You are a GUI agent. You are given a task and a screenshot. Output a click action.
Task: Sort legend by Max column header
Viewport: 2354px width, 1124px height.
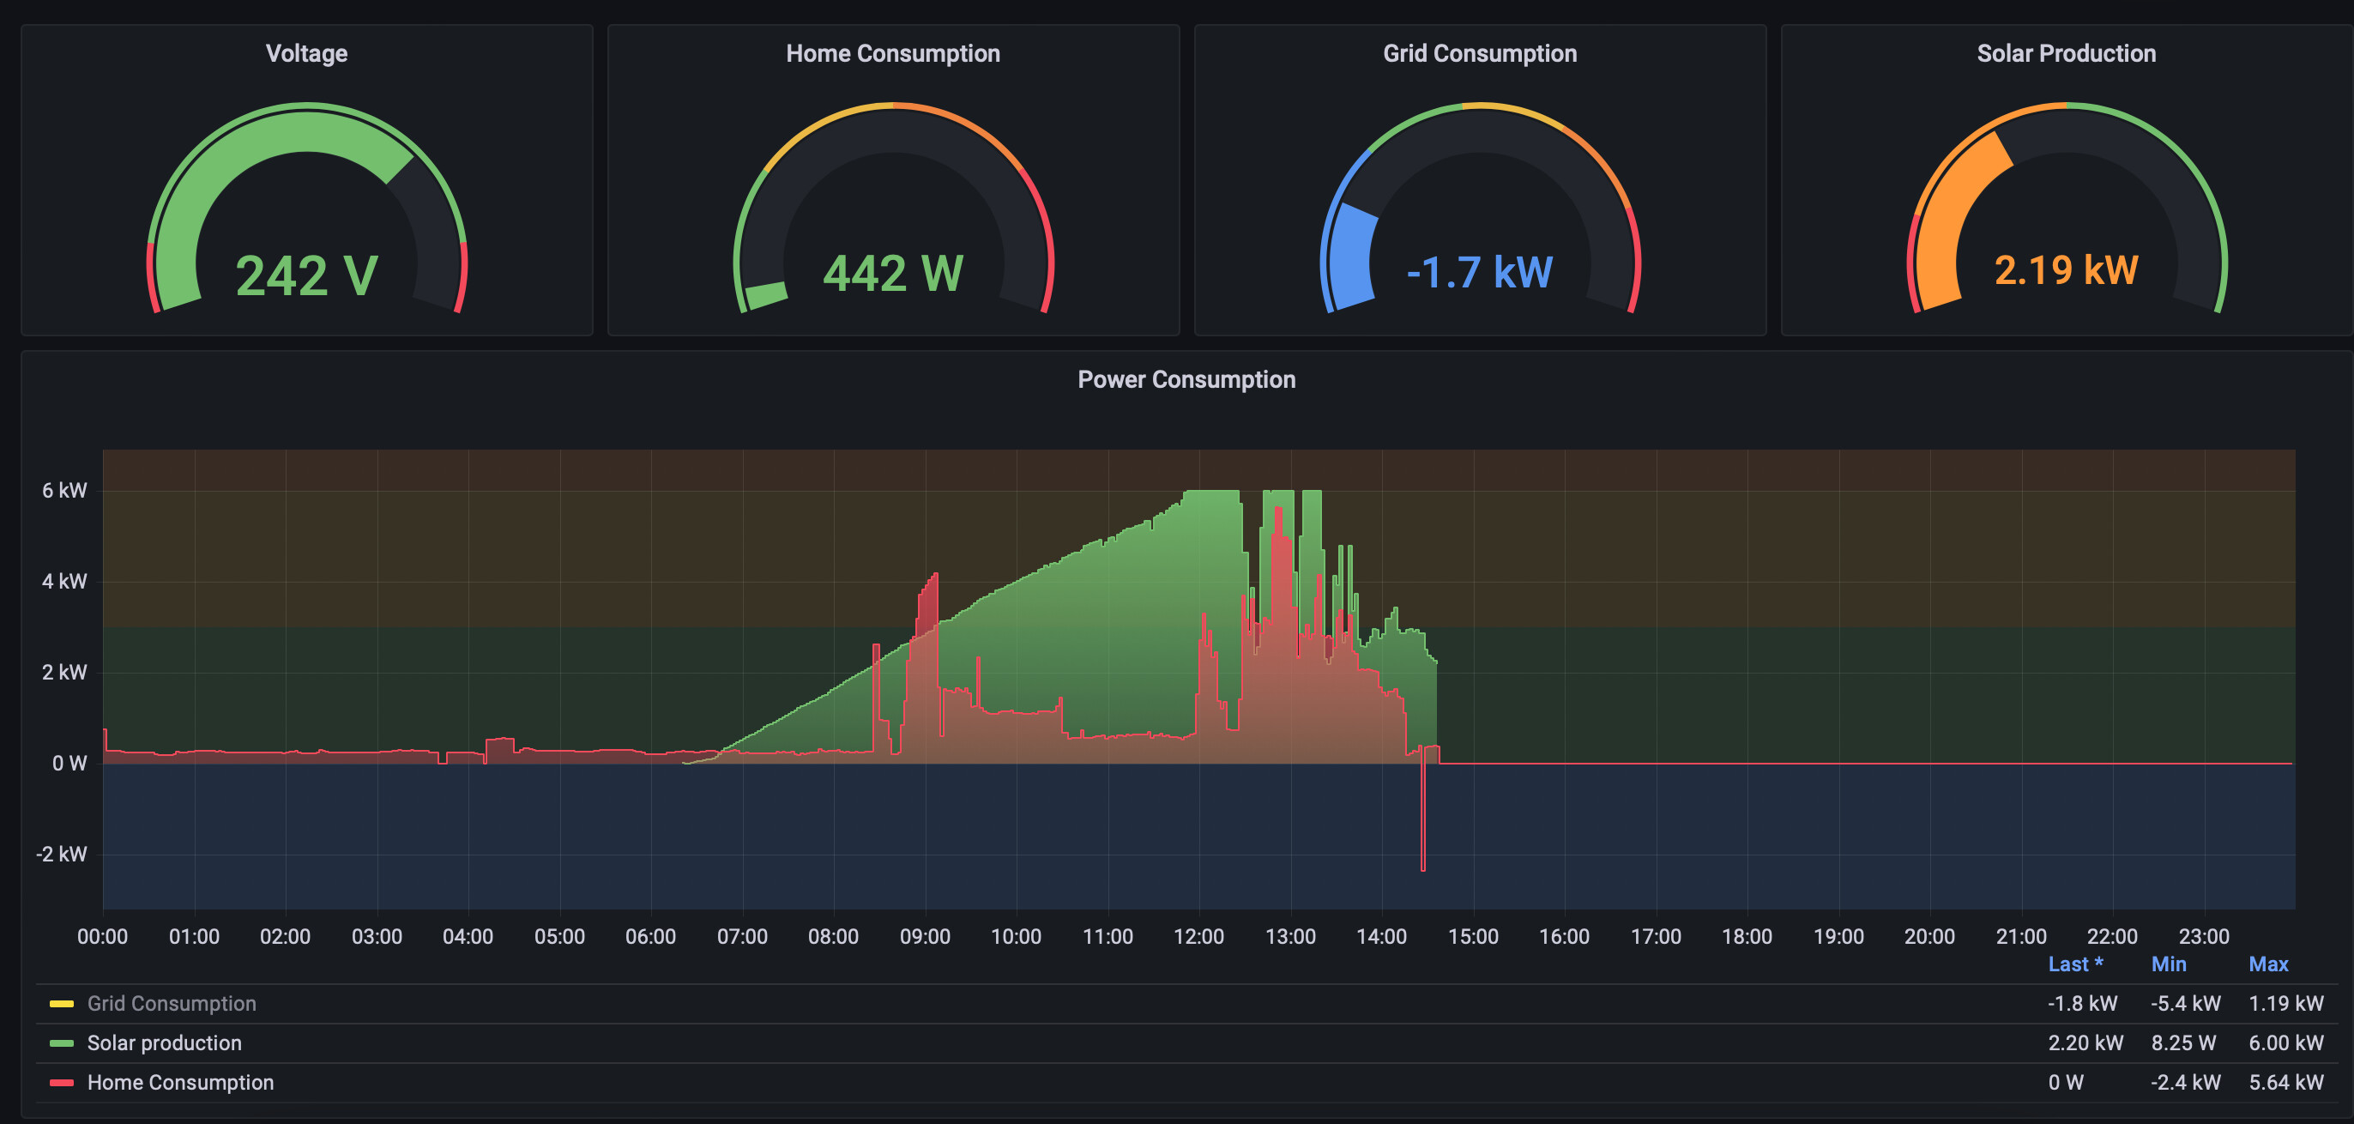[x=2268, y=964]
